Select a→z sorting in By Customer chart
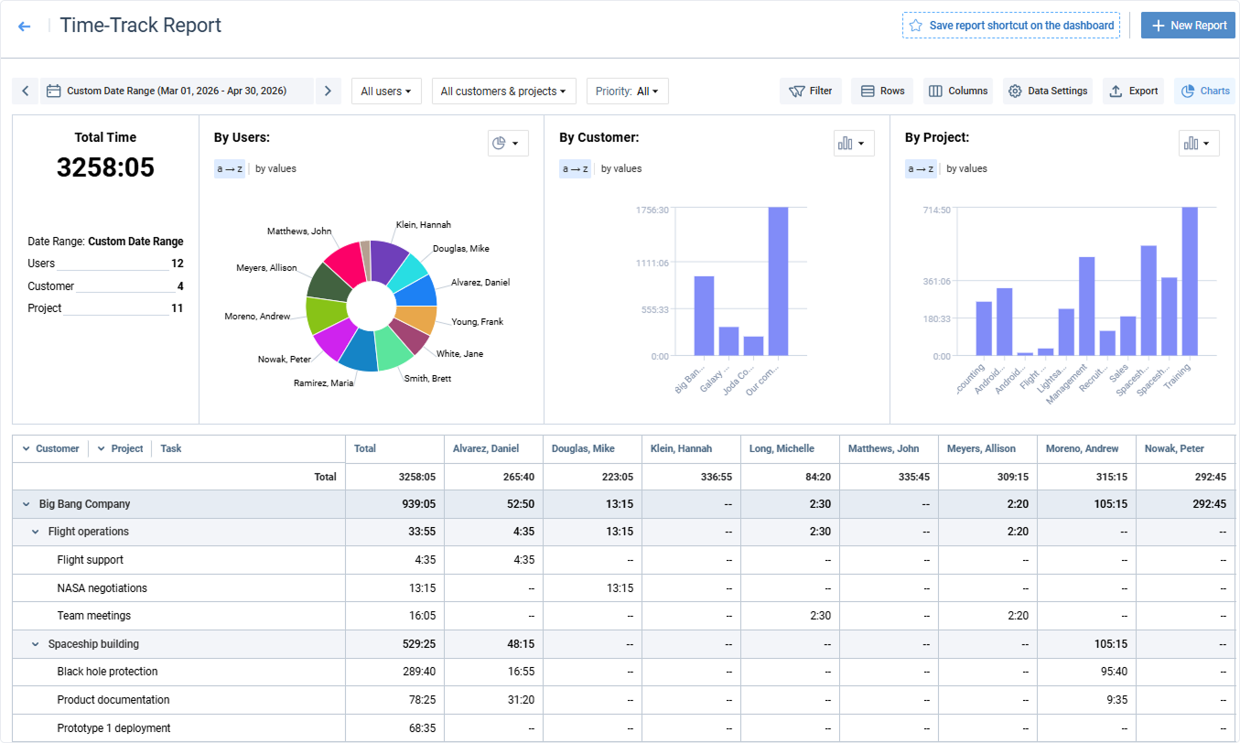The width and height of the screenshot is (1240, 743). tap(575, 168)
